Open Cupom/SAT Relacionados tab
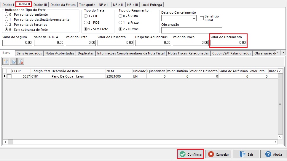 232,53
